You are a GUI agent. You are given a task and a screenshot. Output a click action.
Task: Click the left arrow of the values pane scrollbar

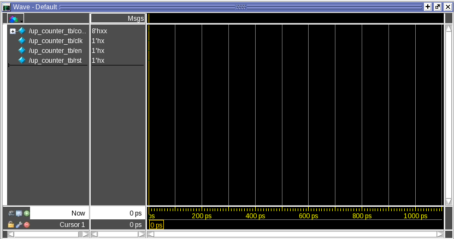[x=95, y=235]
